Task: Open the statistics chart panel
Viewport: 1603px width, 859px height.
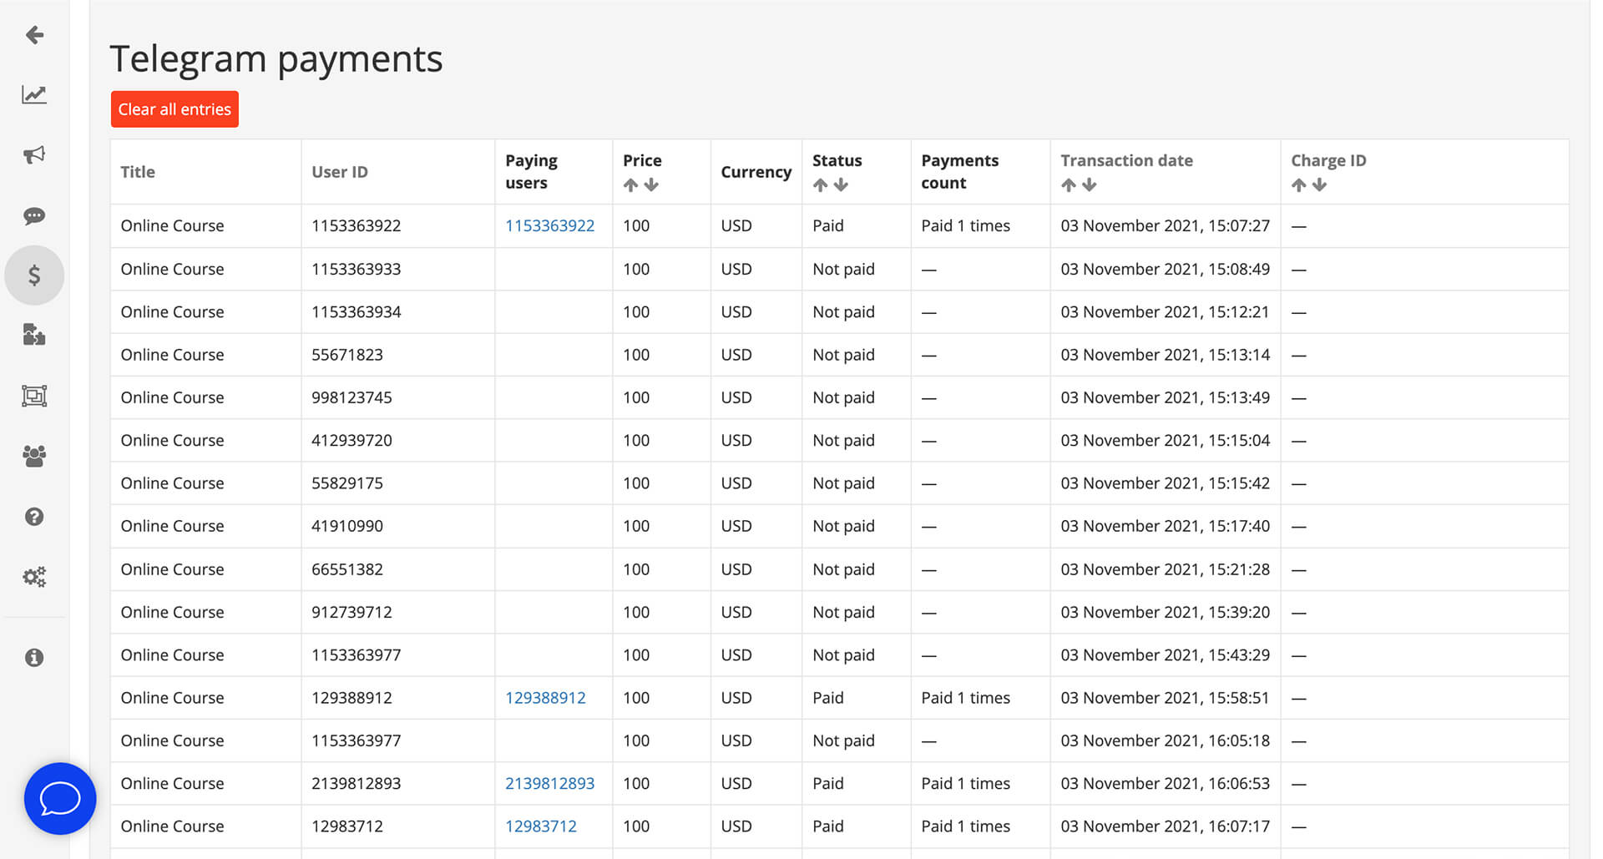Action: pyautogui.click(x=34, y=94)
